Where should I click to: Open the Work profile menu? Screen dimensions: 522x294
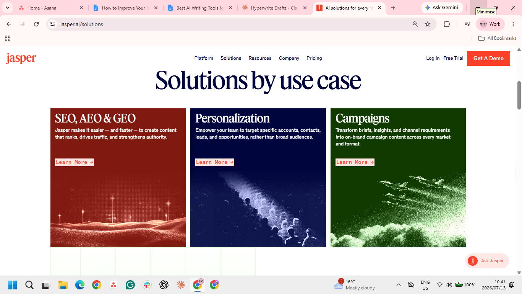[x=490, y=24]
